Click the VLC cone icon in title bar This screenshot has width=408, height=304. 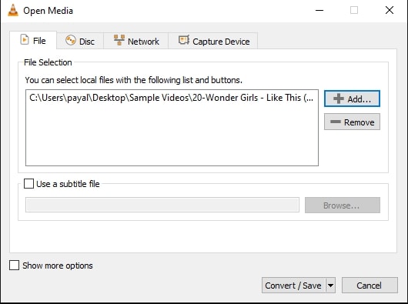click(x=13, y=11)
